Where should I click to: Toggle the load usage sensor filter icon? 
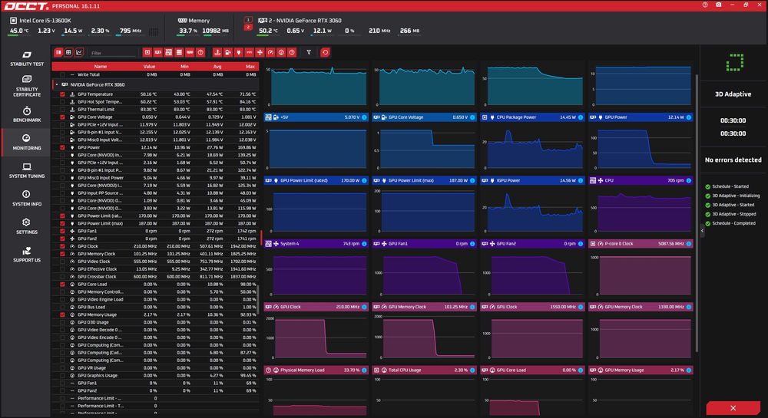[281, 52]
